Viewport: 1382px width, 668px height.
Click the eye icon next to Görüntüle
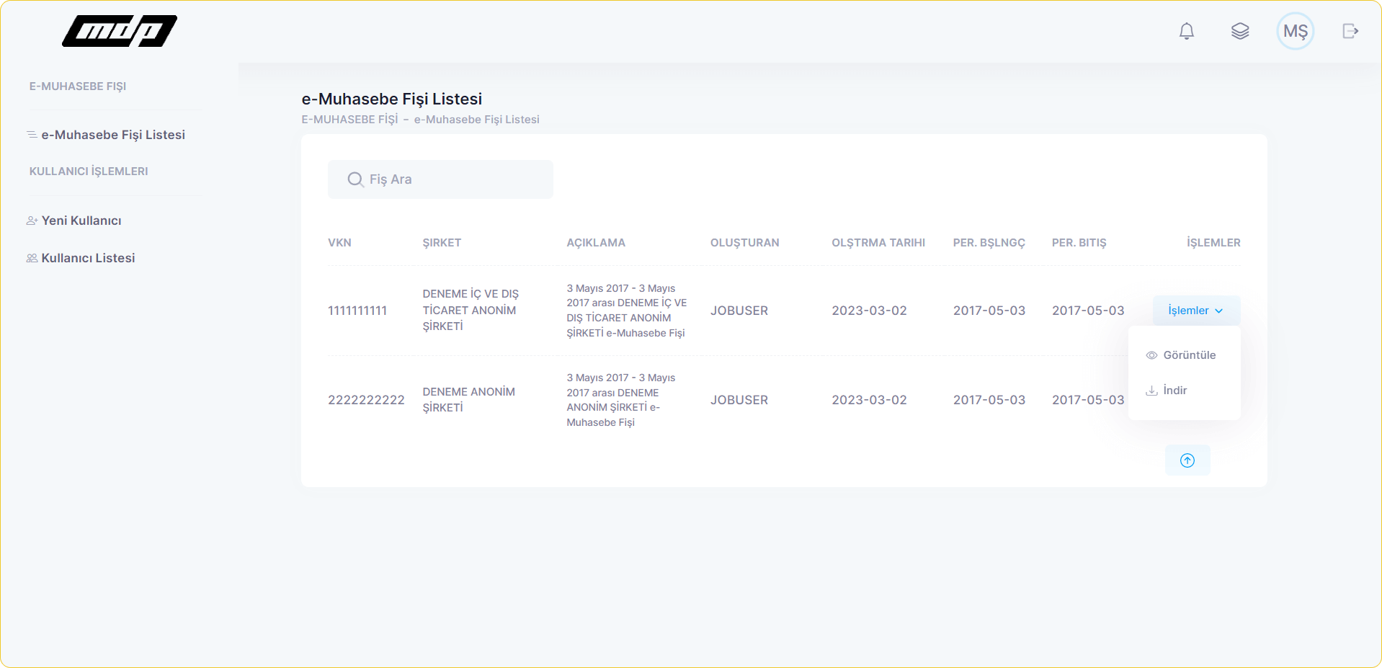click(x=1151, y=355)
